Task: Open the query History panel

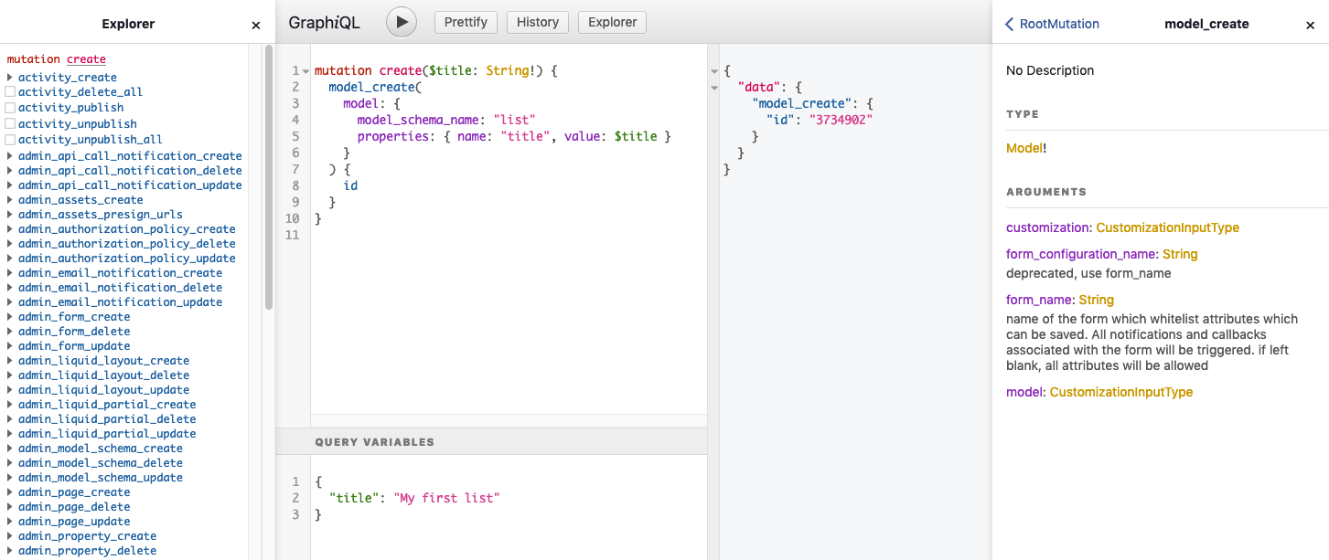Action: pyautogui.click(x=537, y=22)
